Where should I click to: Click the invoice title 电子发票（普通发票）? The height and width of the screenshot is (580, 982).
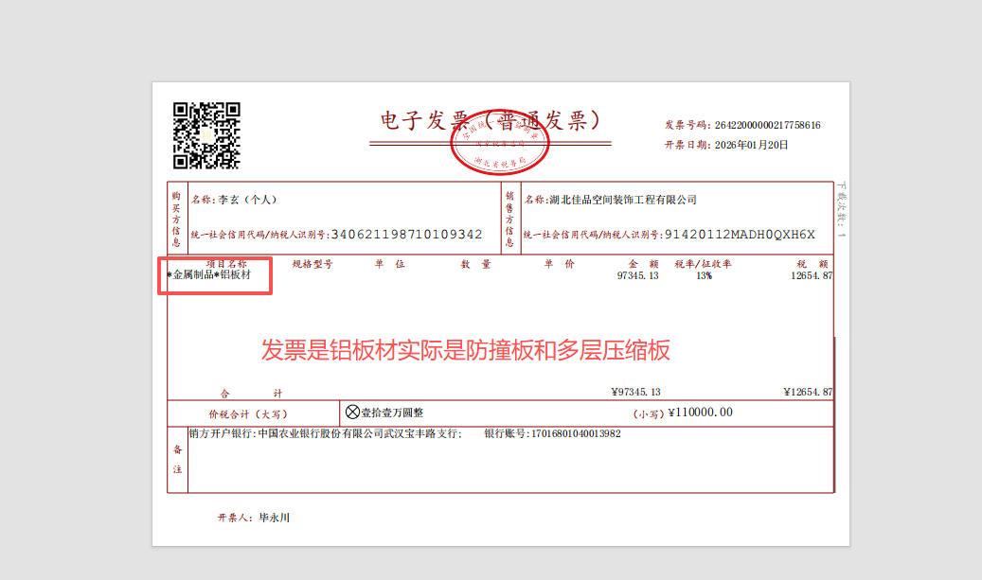coord(491,121)
